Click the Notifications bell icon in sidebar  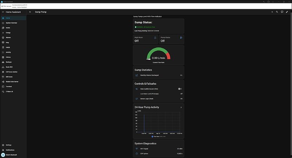pos(3,150)
